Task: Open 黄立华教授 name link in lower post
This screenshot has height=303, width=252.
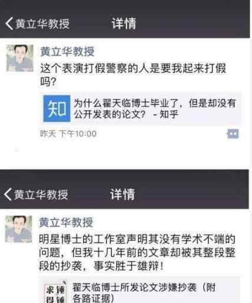Action: (x=66, y=222)
